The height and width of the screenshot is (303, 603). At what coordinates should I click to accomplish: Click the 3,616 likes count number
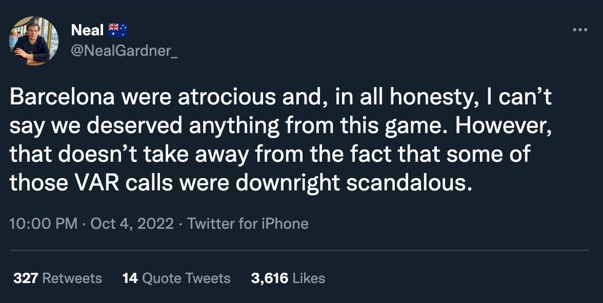[269, 278]
